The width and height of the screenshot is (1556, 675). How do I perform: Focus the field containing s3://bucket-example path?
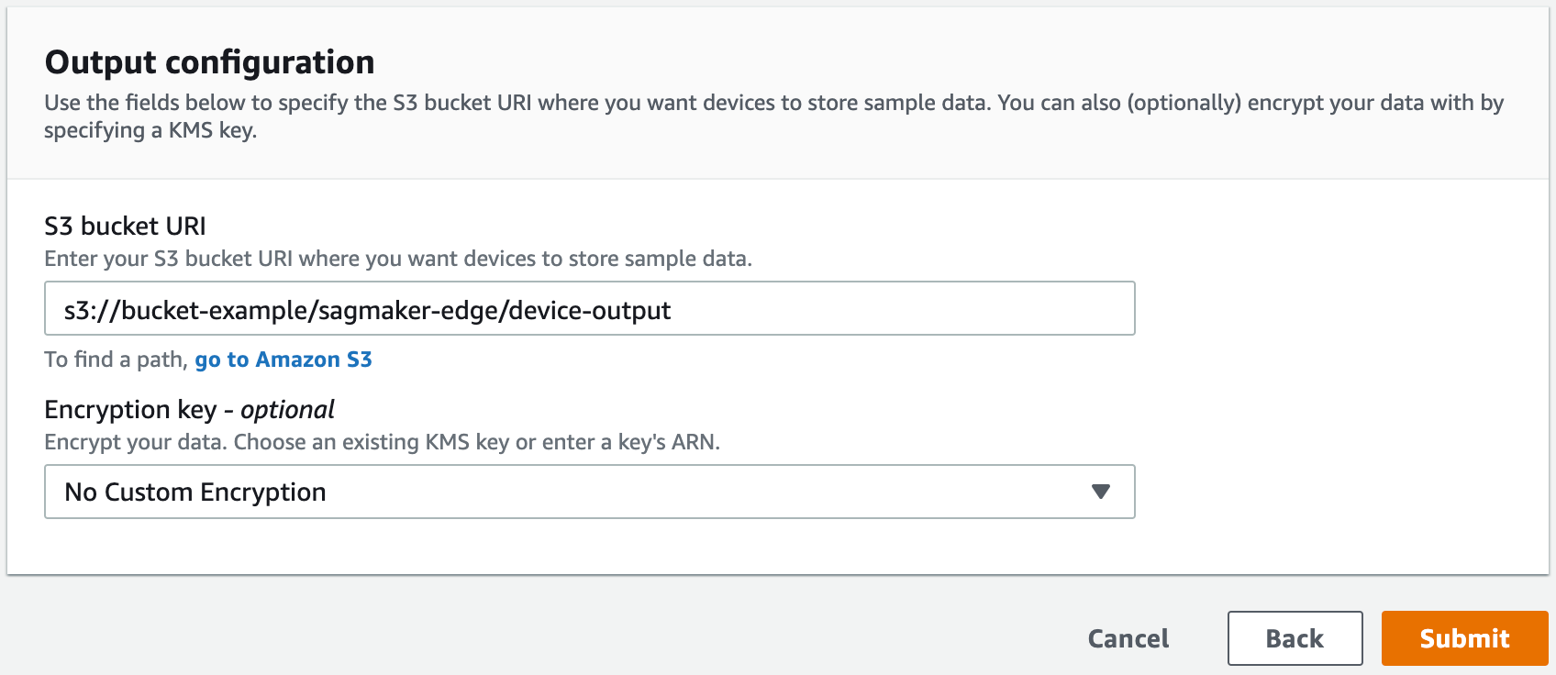[x=590, y=309]
